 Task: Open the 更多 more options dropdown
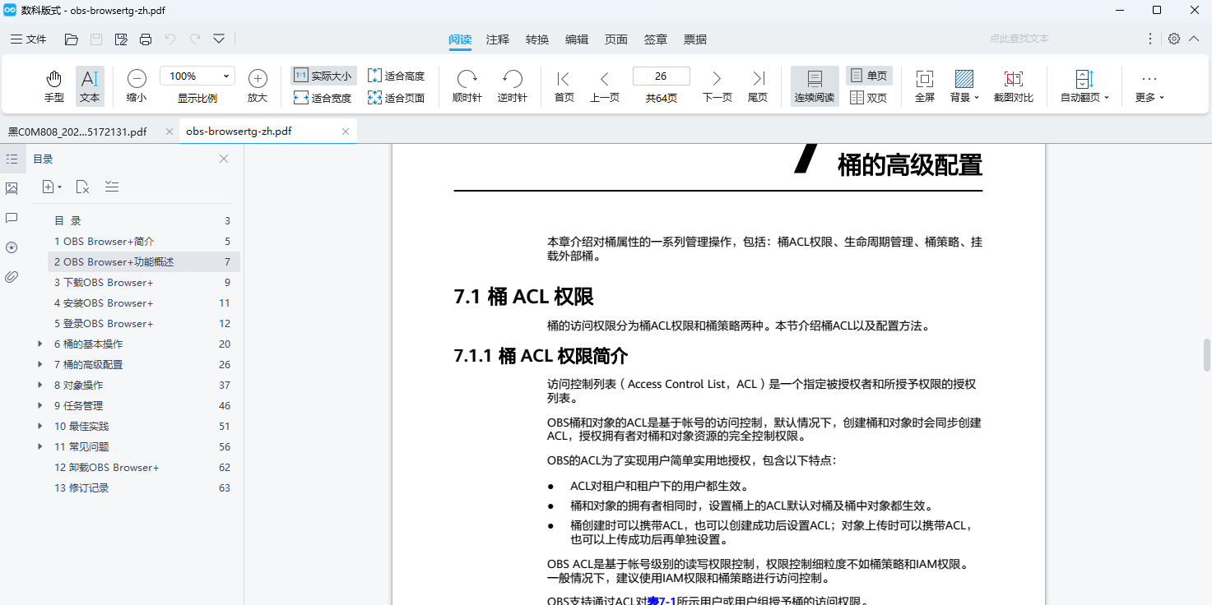click(x=1149, y=86)
